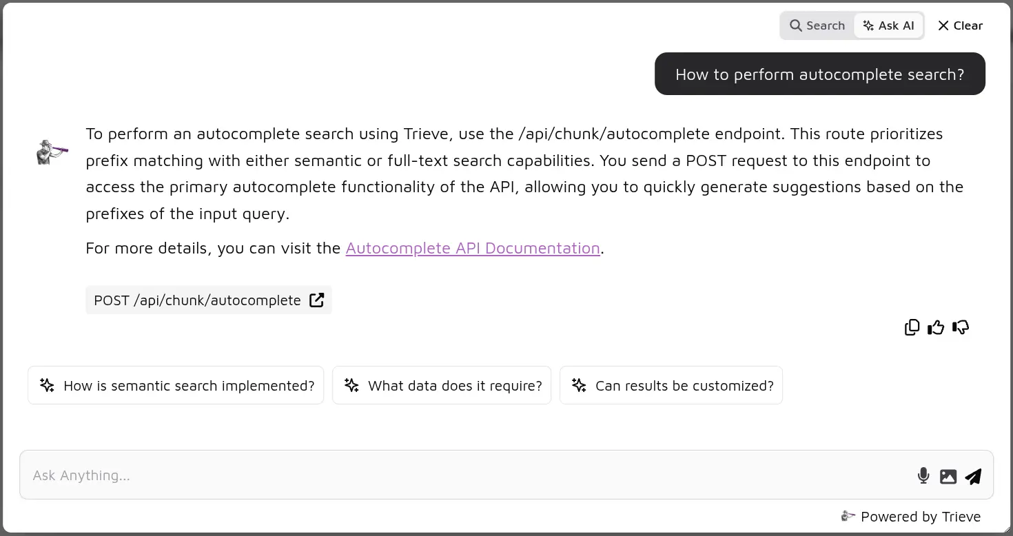The image size is (1013, 536).
Task: Focus the "Ask Anything..." input field
Action: click(x=469, y=475)
